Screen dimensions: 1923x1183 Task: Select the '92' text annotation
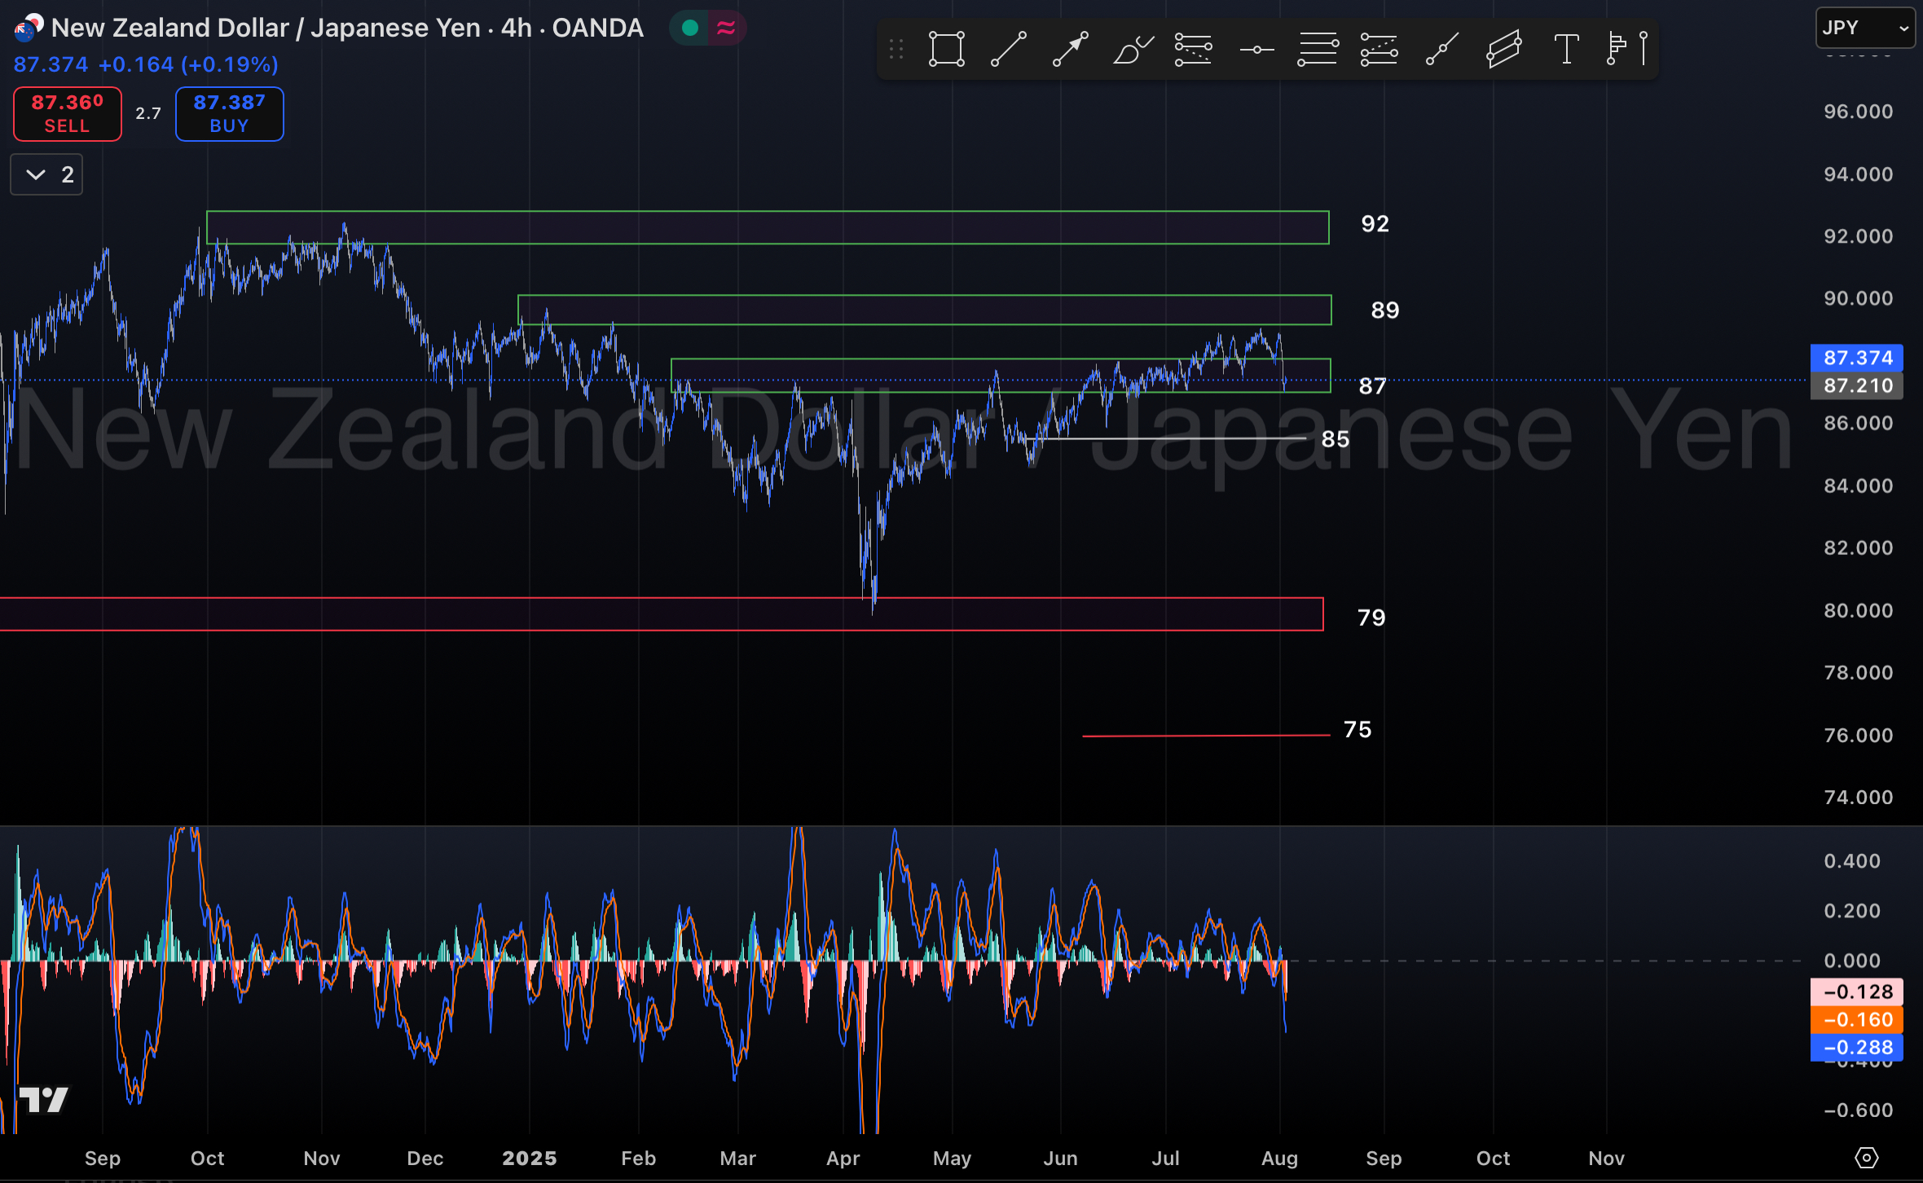click(x=1375, y=224)
